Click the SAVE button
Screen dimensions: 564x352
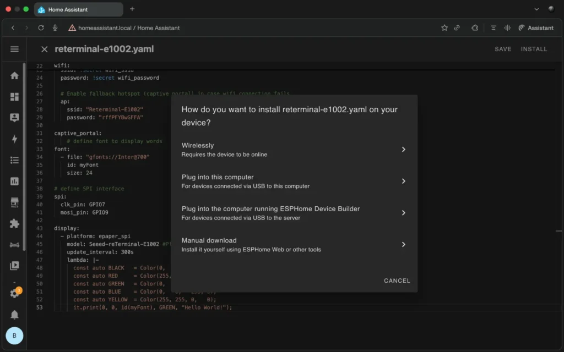pyautogui.click(x=503, y=49)
